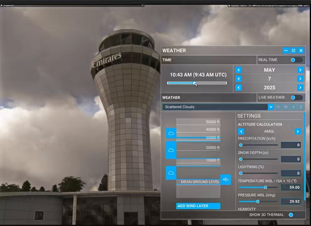The image size is (311, 226).
Task: Open the wind layer icon at ground level
Action: pos(226,180)
